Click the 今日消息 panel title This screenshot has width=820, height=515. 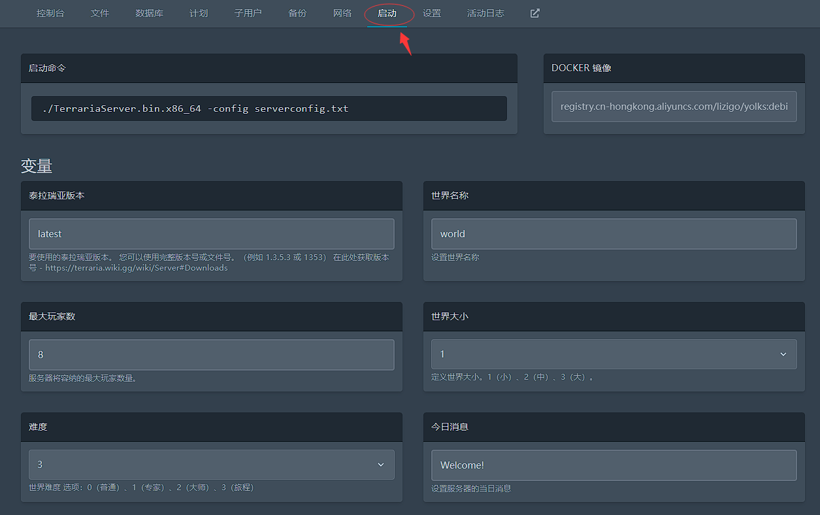(x=450, y=427)
